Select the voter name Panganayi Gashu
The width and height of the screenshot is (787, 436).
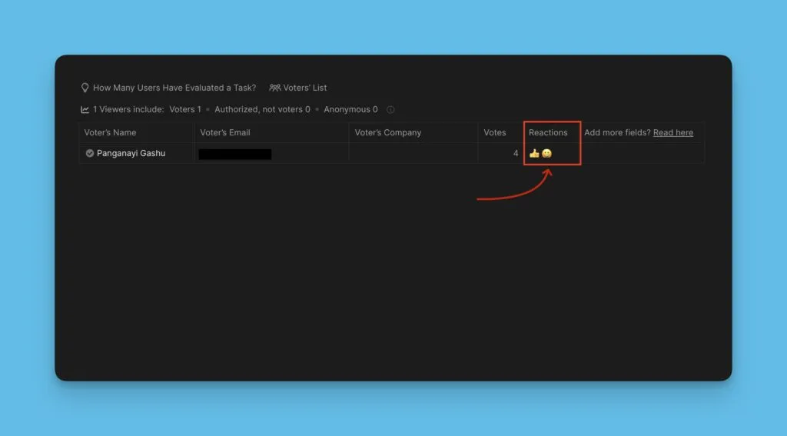tap(131, 154)
